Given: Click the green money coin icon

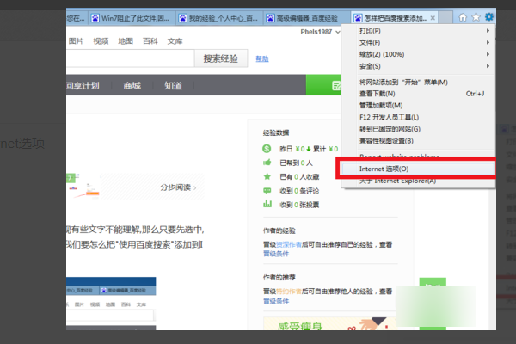Looking at the screenshot, I should tap(267, 149).
